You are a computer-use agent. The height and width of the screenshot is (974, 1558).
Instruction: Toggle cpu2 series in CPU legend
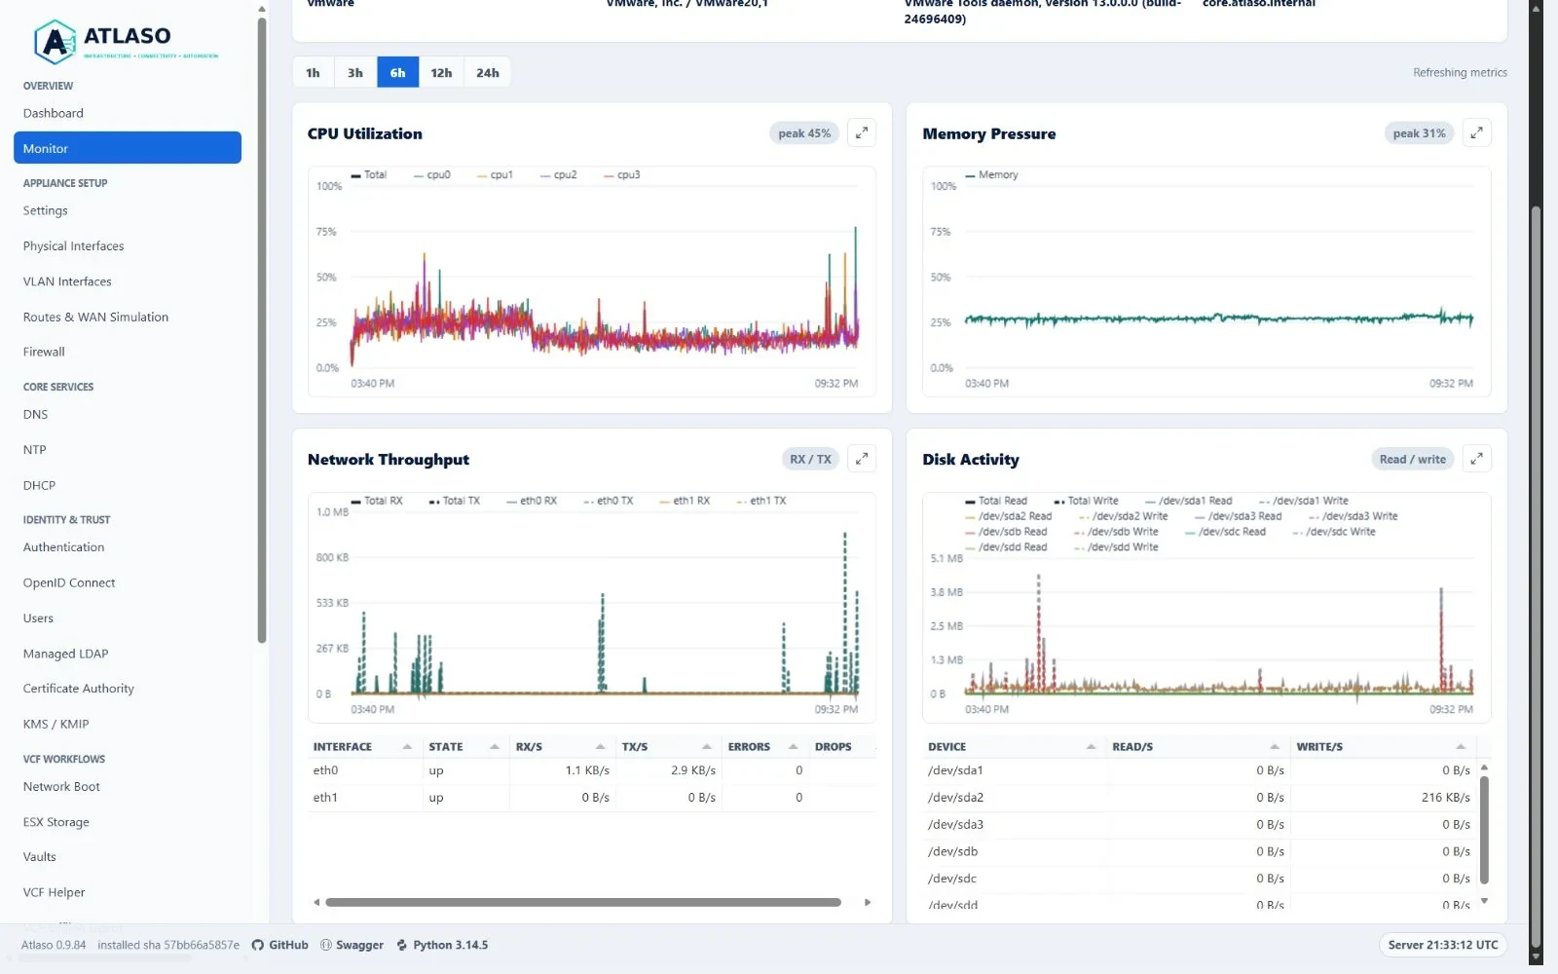click(559, 175)
